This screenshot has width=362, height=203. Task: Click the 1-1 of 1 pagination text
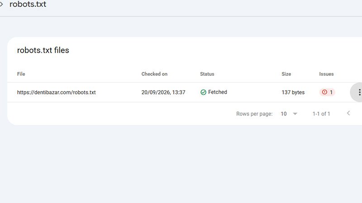[321, 114]
